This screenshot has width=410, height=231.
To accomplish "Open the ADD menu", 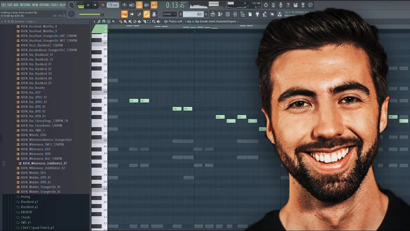I will [x=16, y=5].
